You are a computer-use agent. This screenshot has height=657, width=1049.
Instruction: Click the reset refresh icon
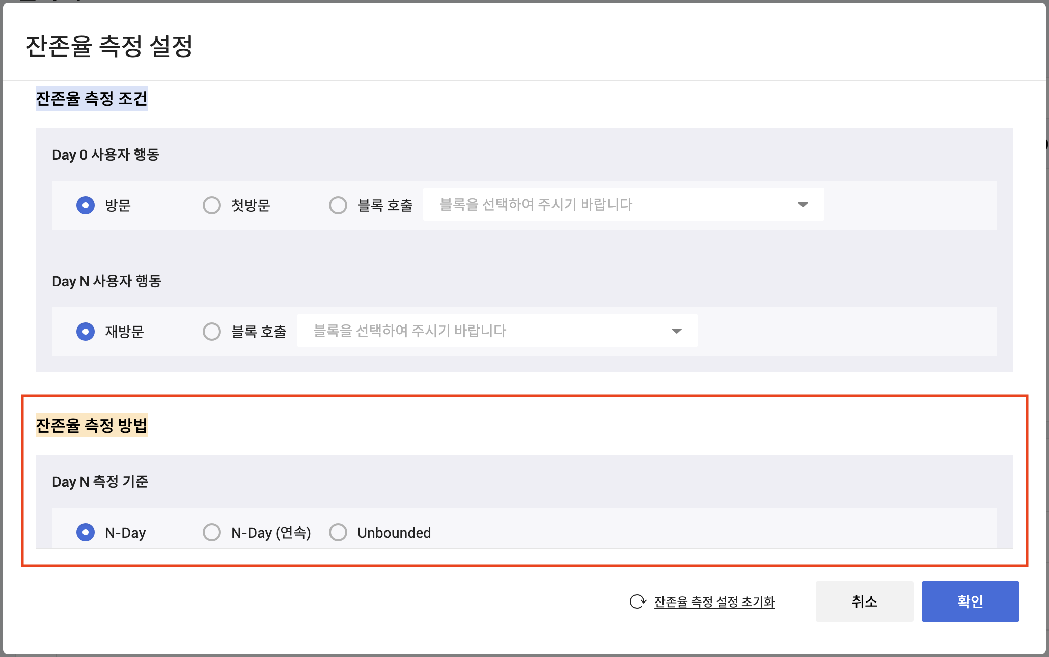pyautogui.click(x=638, y=601)
